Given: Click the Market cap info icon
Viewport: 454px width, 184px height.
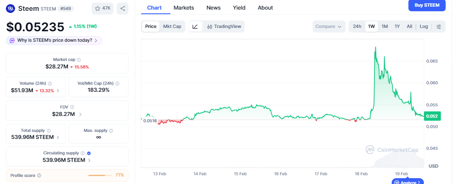Looking at the screenshot, I should point(79,60).
